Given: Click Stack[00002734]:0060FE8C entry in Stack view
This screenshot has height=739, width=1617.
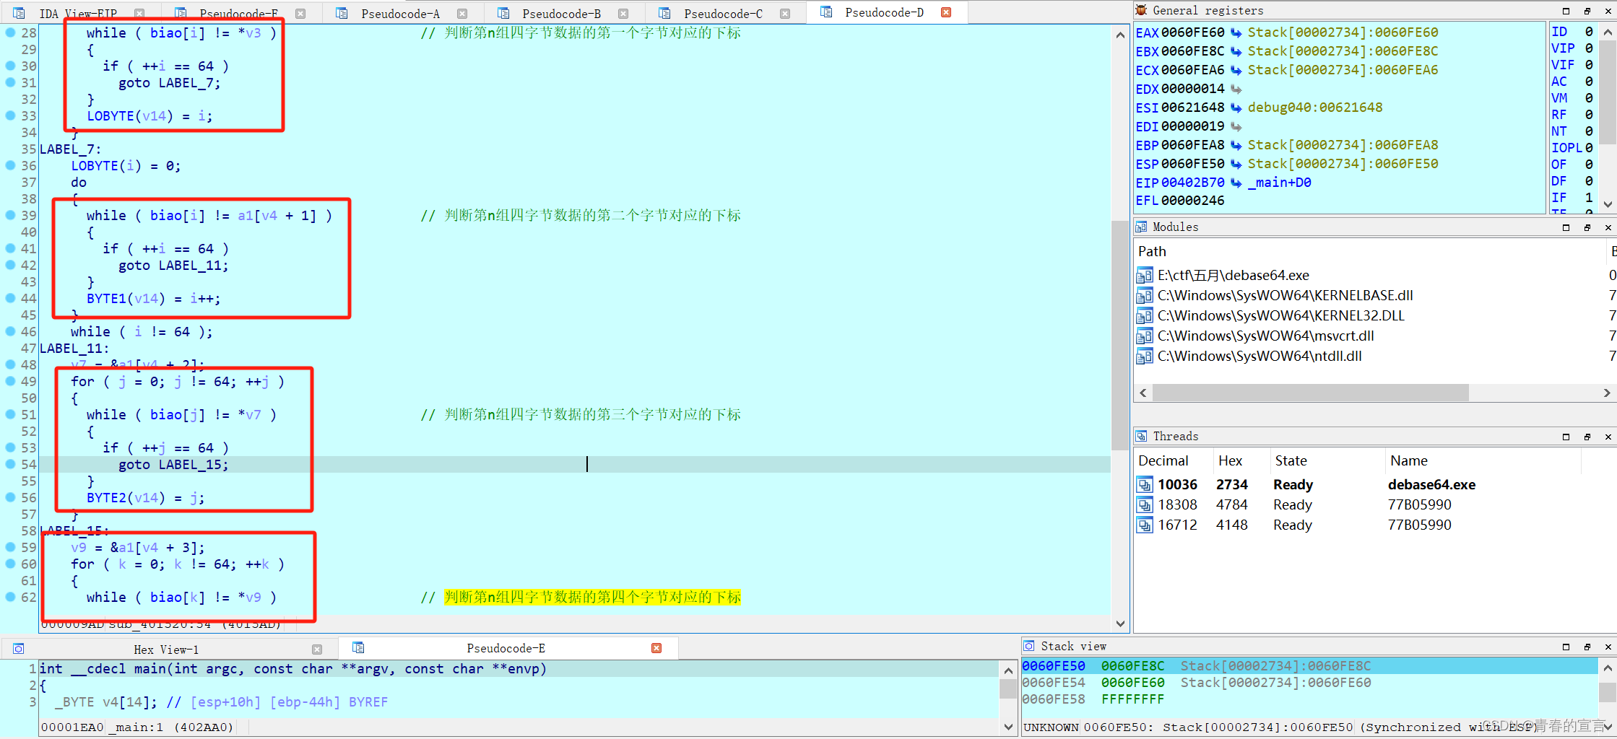Looking at the screenshot, I should pyautogui.click(x=1274, y=665).
